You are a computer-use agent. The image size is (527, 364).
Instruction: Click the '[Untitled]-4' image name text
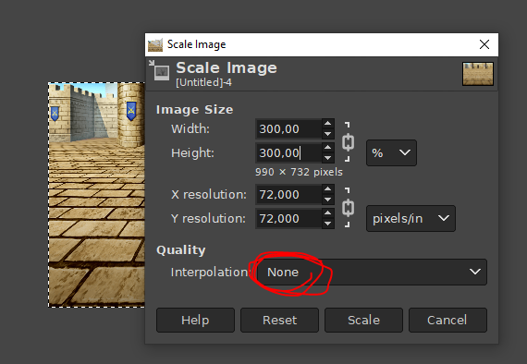203,82
